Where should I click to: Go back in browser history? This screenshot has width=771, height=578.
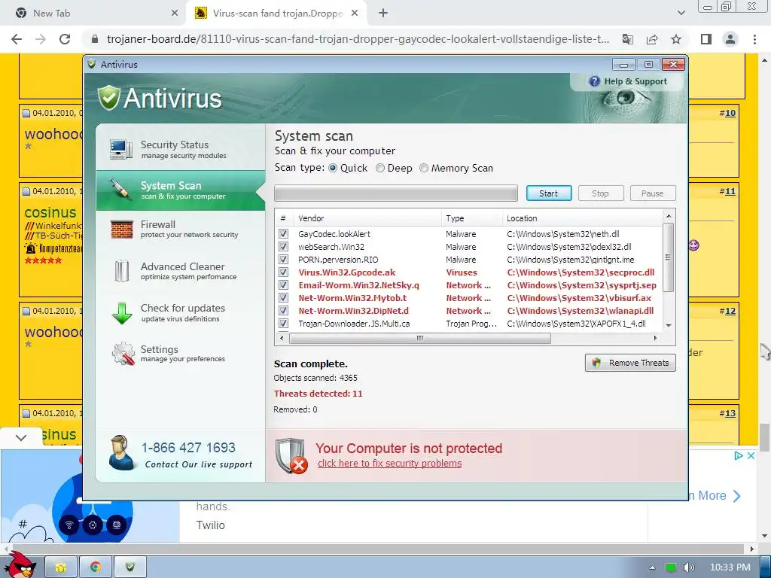click(x=17, y=39)
